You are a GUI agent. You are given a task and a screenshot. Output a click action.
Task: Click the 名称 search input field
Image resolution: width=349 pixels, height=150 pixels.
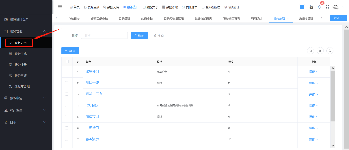104,35
